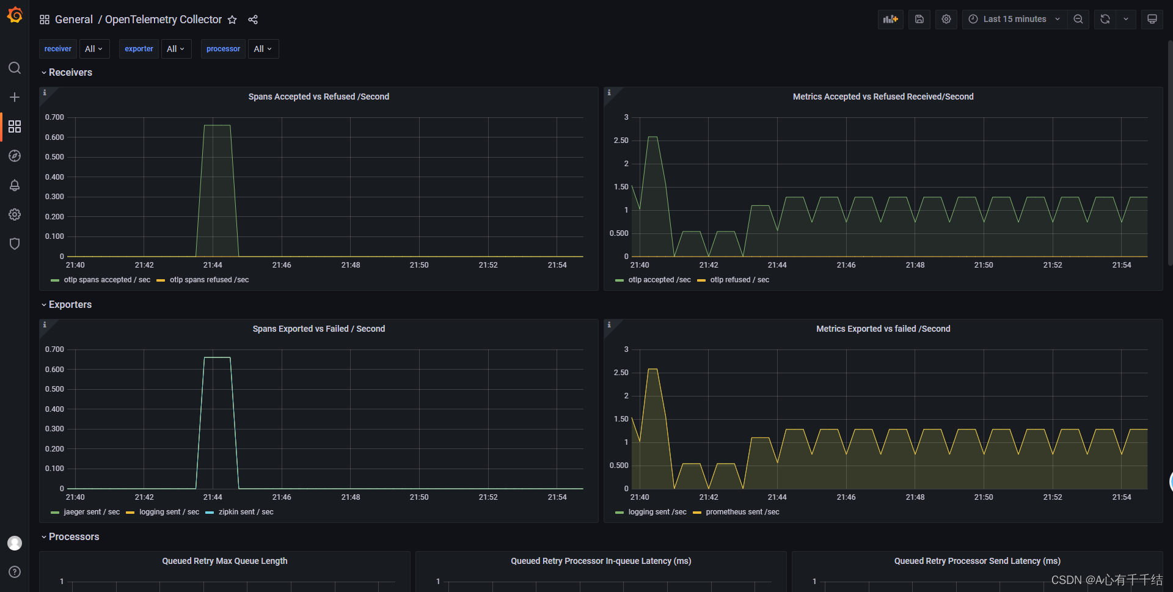Cycle view mode with monitor icon
1173x592 pixels.
point(1152,20)
